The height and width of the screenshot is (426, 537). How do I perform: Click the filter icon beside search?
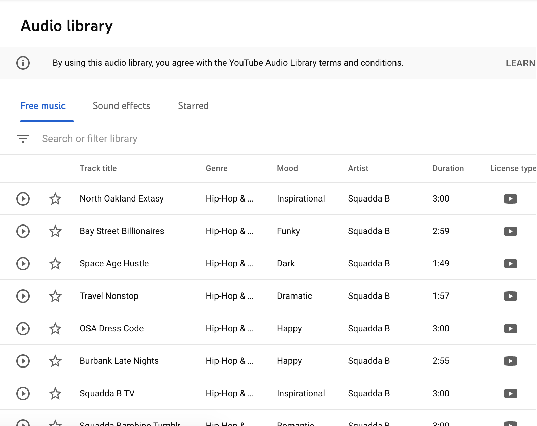click(x=23, y=139)
